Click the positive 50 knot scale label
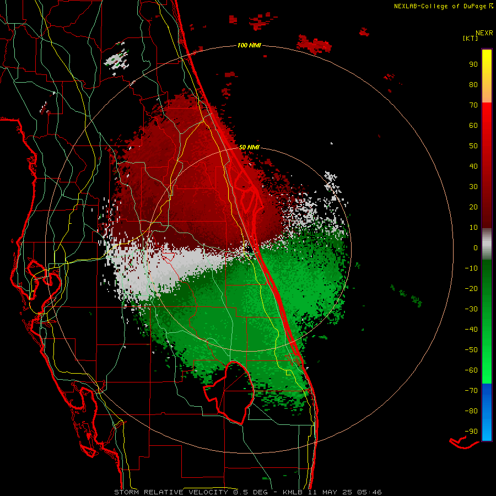This screenshot has height=496, width=496. (x=473, y=146)
